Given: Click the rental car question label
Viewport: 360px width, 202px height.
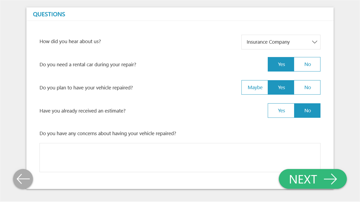Looking at the screenshot, I should [x=88, y=64].
